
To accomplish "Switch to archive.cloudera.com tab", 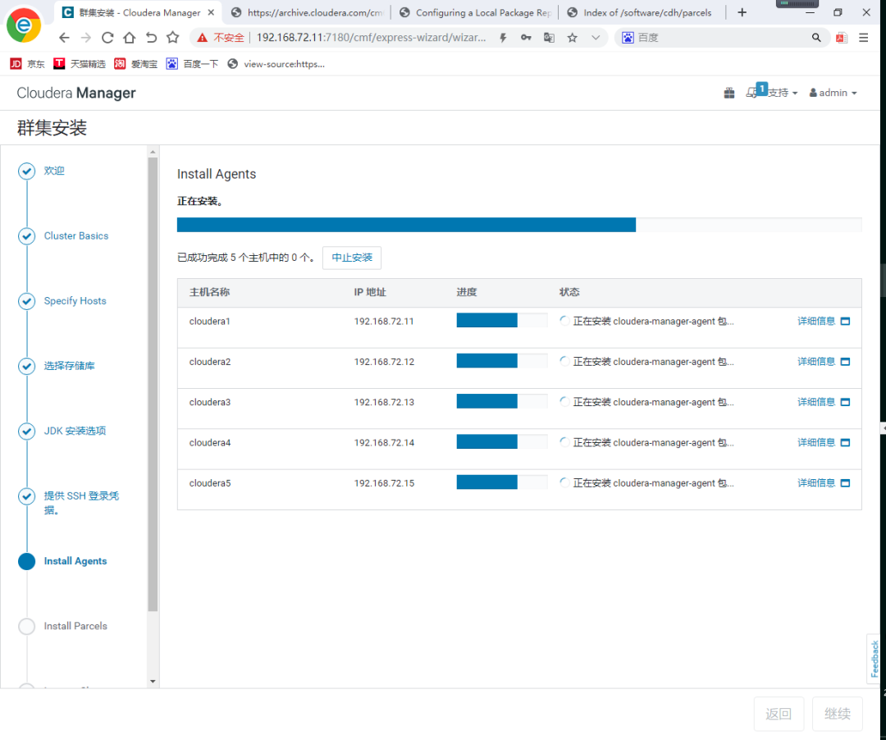I will click(307, 12).
